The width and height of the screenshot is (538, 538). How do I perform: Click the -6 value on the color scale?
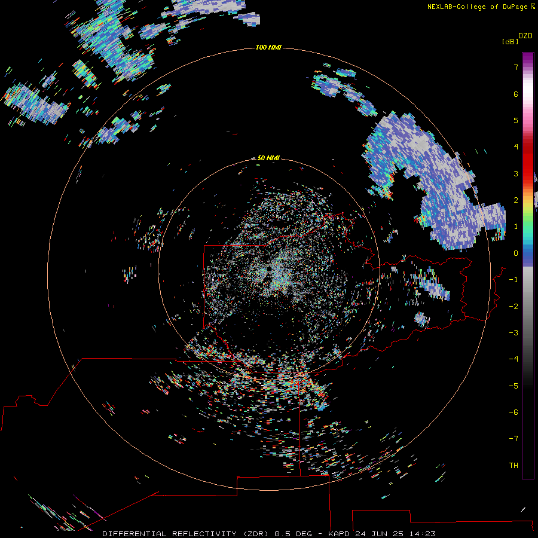coord(513,412)
